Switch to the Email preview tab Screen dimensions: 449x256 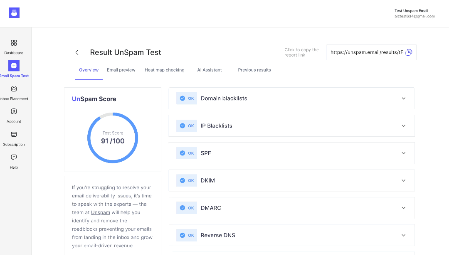tap(121, 70)
